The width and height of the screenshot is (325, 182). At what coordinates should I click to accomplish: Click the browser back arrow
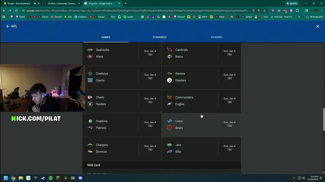coord(4,11)
